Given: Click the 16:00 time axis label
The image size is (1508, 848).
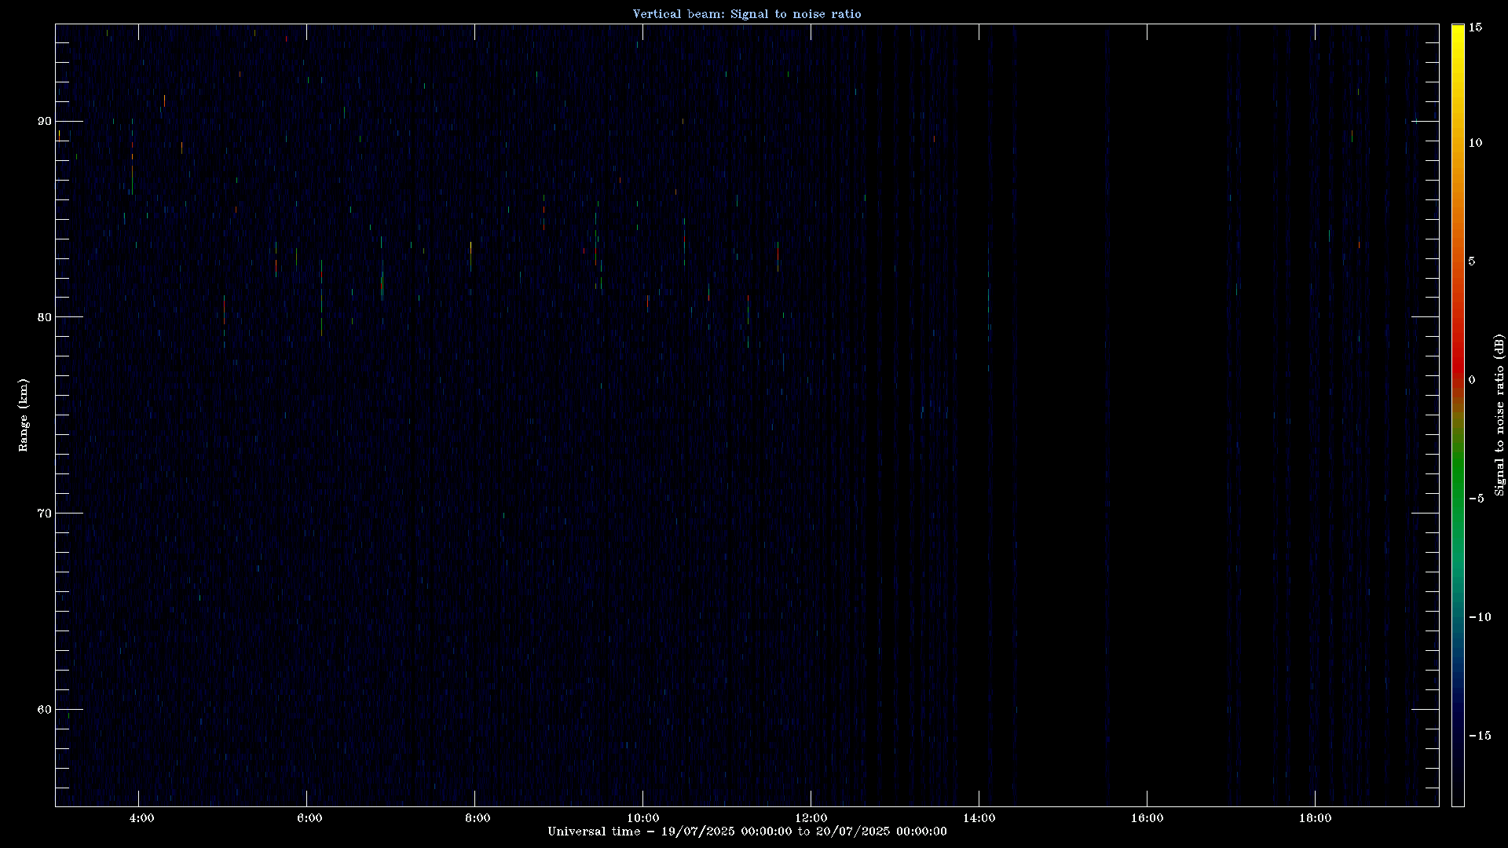Looking at the screenshot, I should click(1147, 818).
